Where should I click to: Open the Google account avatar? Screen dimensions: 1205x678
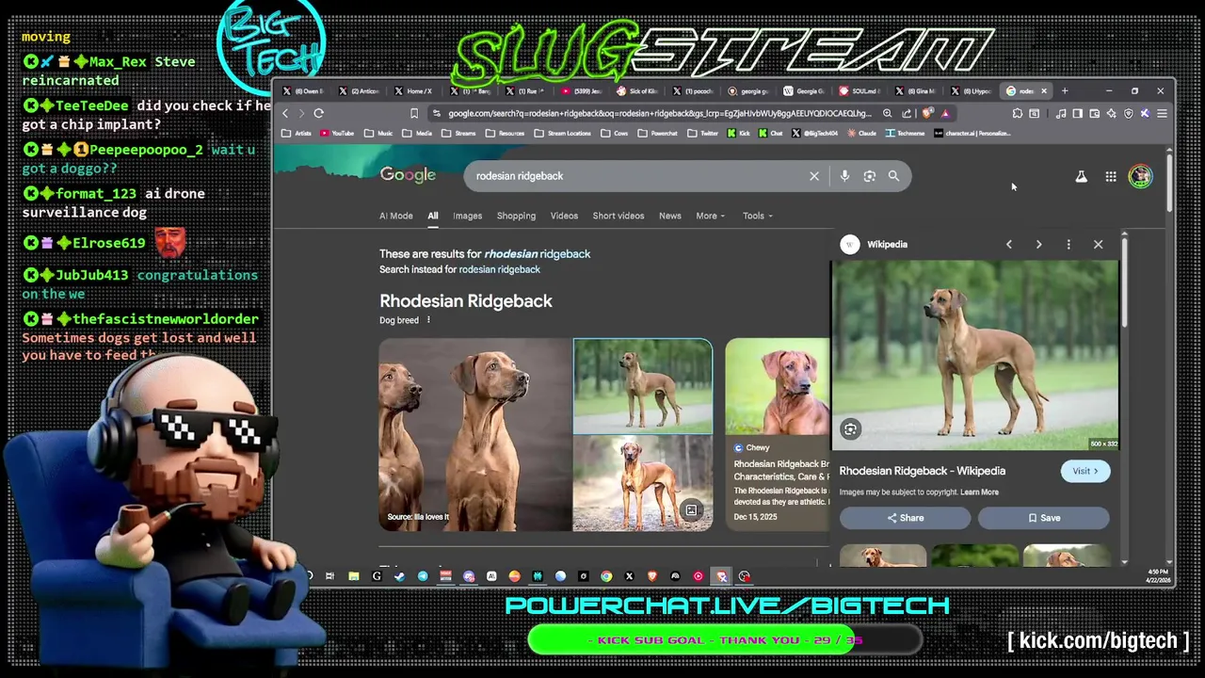(x=1140, y=176)
